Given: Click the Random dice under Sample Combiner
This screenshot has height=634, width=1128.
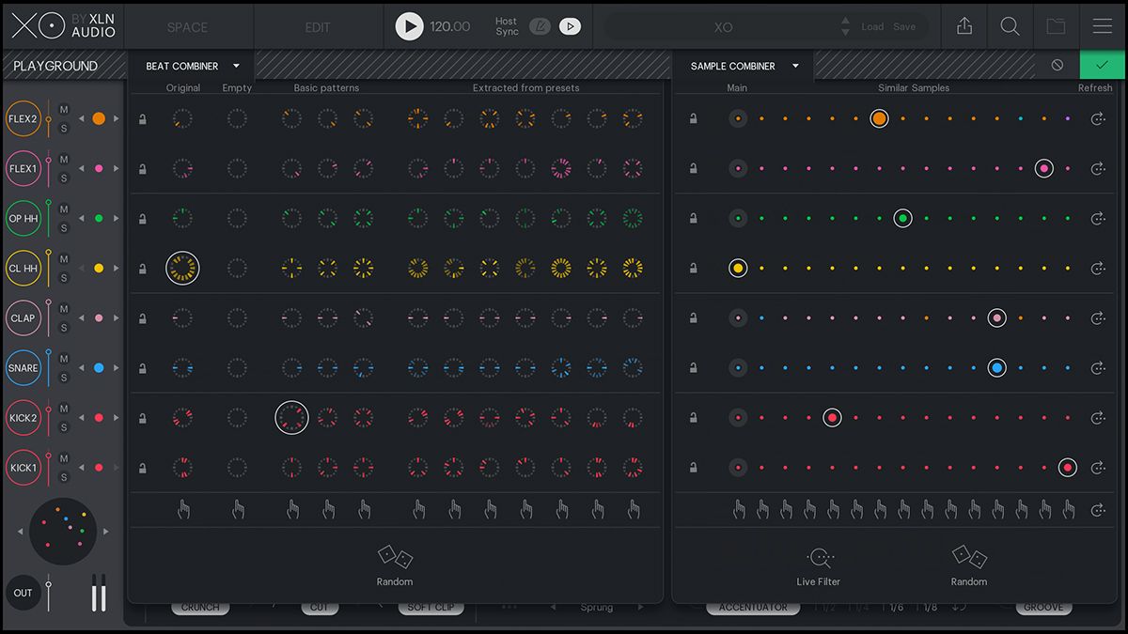Looking at the screenshot, I should [969, 557].
